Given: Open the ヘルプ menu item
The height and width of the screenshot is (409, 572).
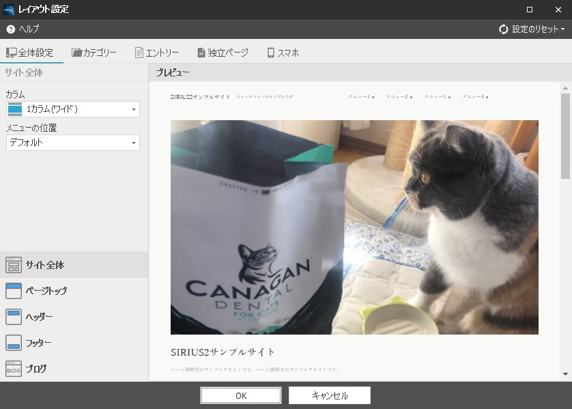Looking at the screenshot, I should tap(23, 29).
